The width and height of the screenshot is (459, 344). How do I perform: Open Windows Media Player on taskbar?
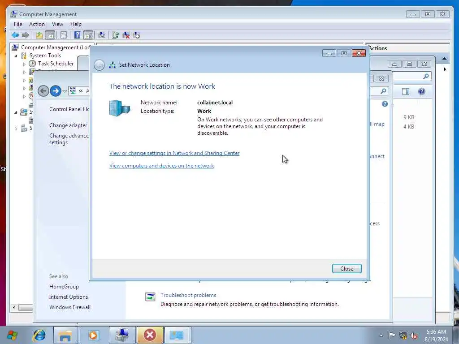[x=93, y=335]
